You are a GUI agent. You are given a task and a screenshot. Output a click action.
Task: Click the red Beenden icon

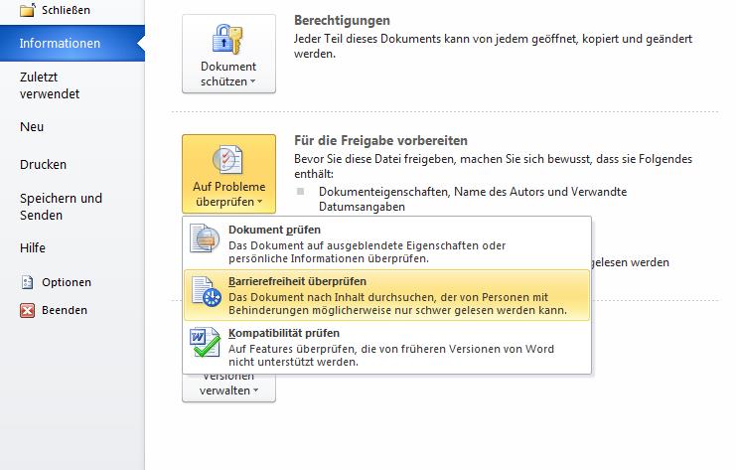[x=27, y=310]
